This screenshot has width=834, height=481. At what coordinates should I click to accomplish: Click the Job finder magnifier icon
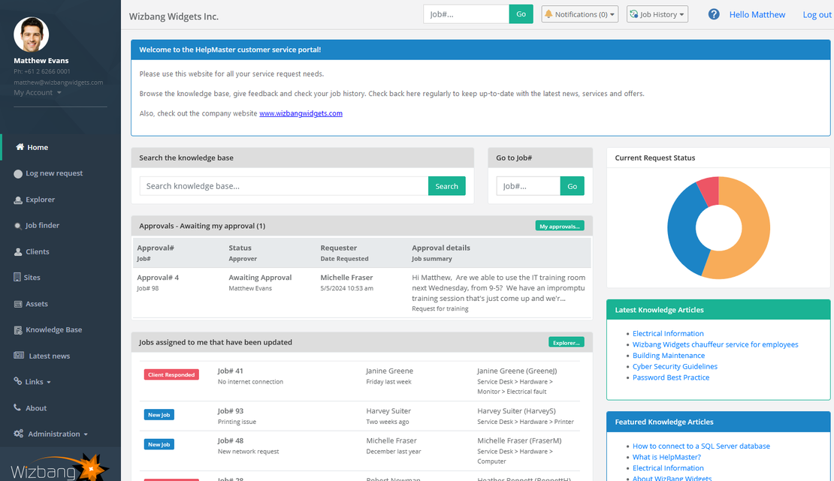(18, 226)
